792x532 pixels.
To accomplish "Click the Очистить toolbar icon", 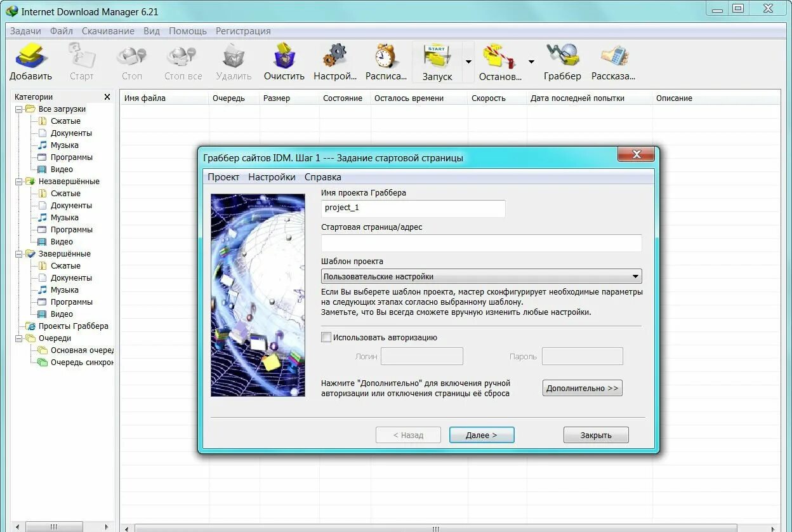I will [x=284, y=56].
